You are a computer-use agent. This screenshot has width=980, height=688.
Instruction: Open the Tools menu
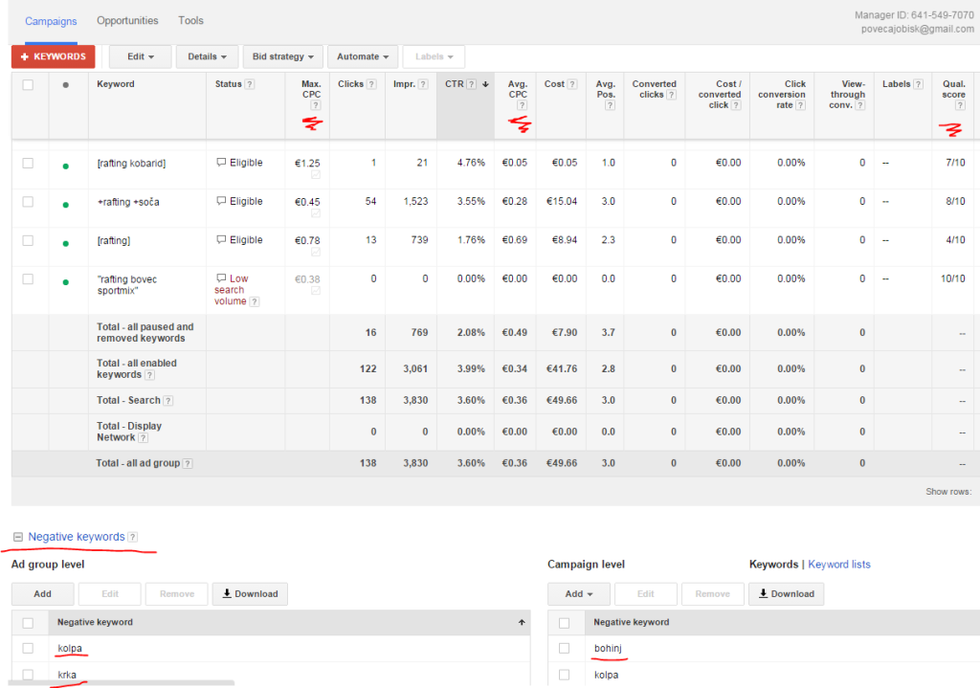(189, 20)
